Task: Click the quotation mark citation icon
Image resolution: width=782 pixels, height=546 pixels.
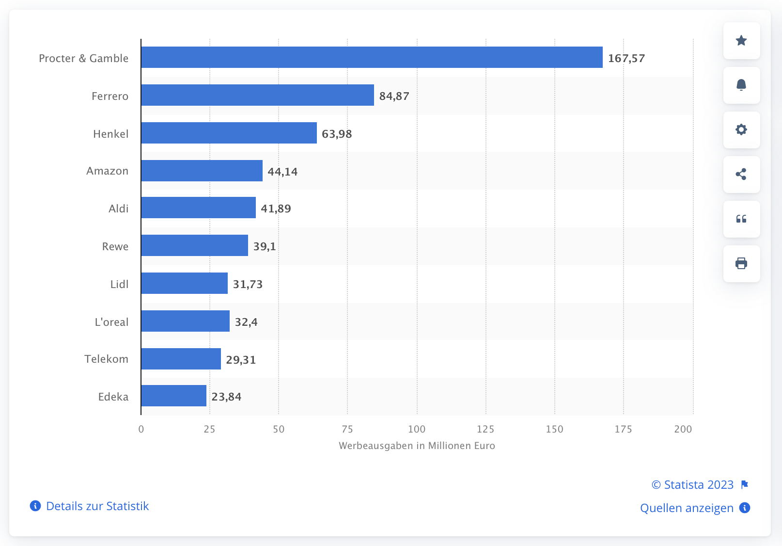Action: pos(741,219)
